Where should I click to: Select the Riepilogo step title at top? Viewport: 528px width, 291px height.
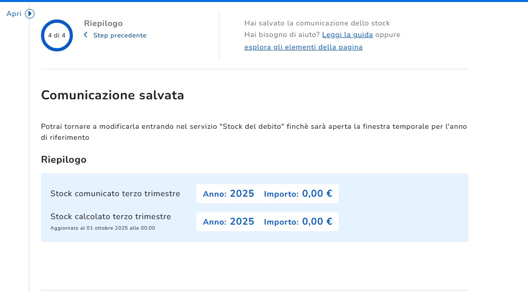point(103,23)
